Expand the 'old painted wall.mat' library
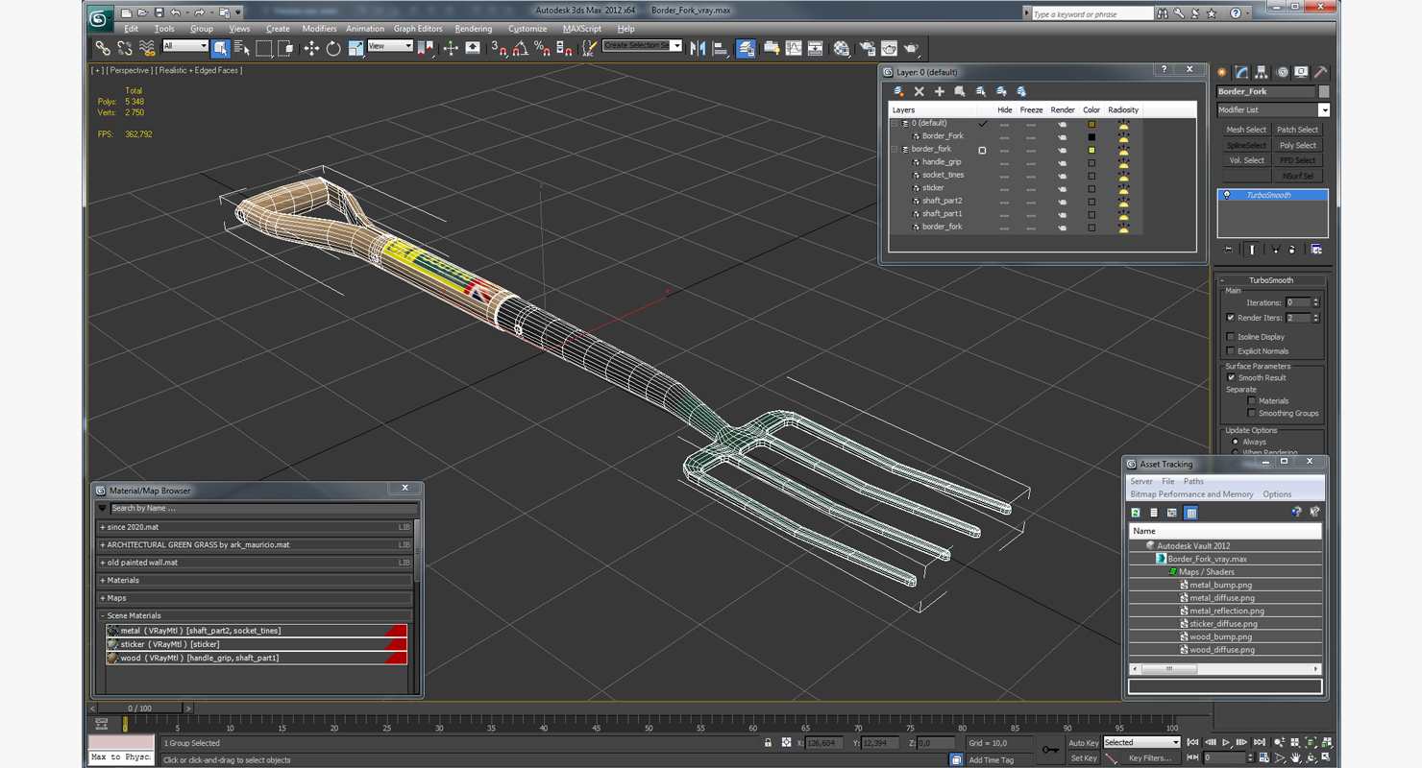1422x768 pixels. [x=103, y=563]
